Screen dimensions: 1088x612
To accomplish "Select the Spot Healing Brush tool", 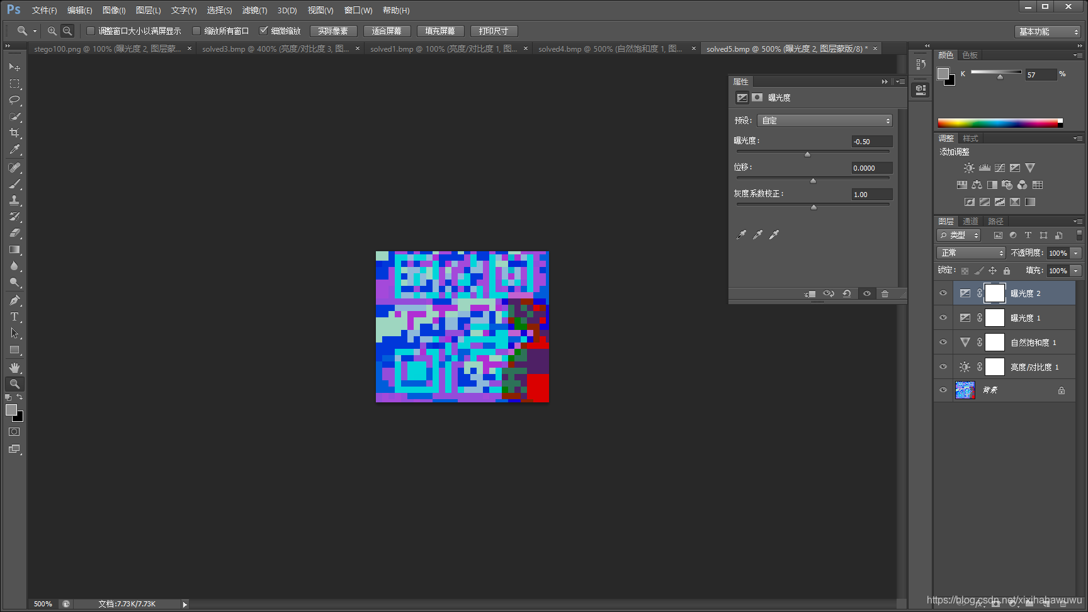I will click(14, 167).
